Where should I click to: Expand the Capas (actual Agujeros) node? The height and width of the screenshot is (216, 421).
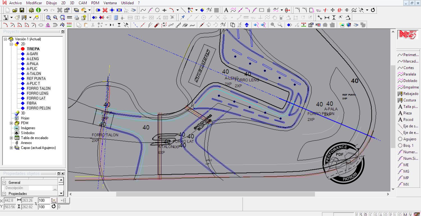11,148
